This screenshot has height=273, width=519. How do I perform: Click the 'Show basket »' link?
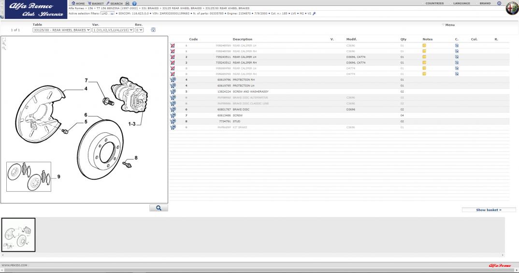click(489, 210)
